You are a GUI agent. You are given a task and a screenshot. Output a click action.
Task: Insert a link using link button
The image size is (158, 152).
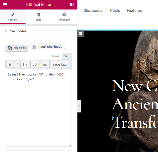(25, 65)
